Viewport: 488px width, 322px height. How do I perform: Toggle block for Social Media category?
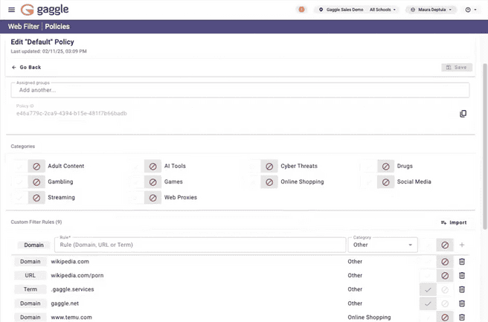click(386, 181)
